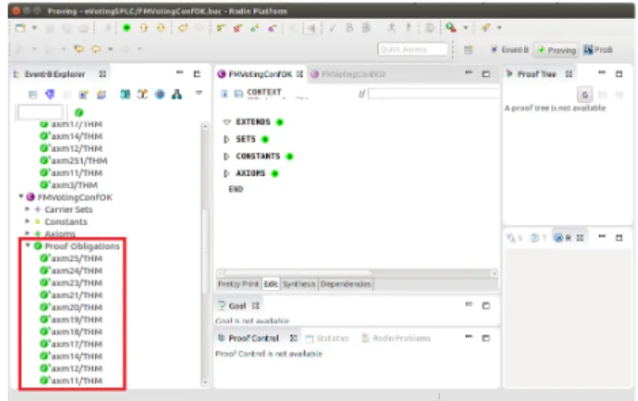This screenshot has height=401, width=638.
Task: Click the Explorer filter text box
Action: tap(40, 112)
